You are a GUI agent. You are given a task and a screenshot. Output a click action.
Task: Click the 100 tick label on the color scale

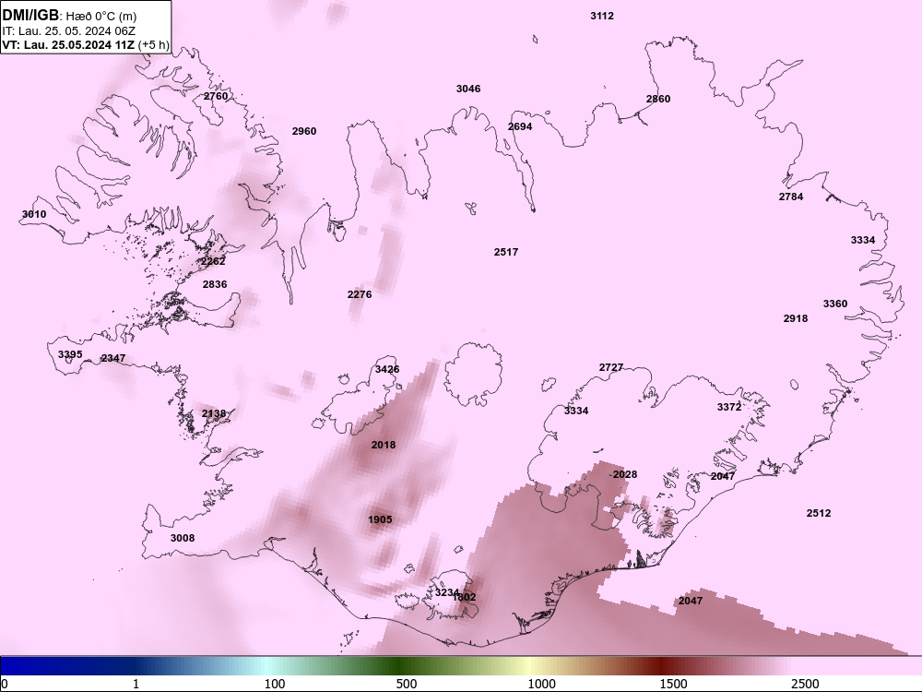275,684
